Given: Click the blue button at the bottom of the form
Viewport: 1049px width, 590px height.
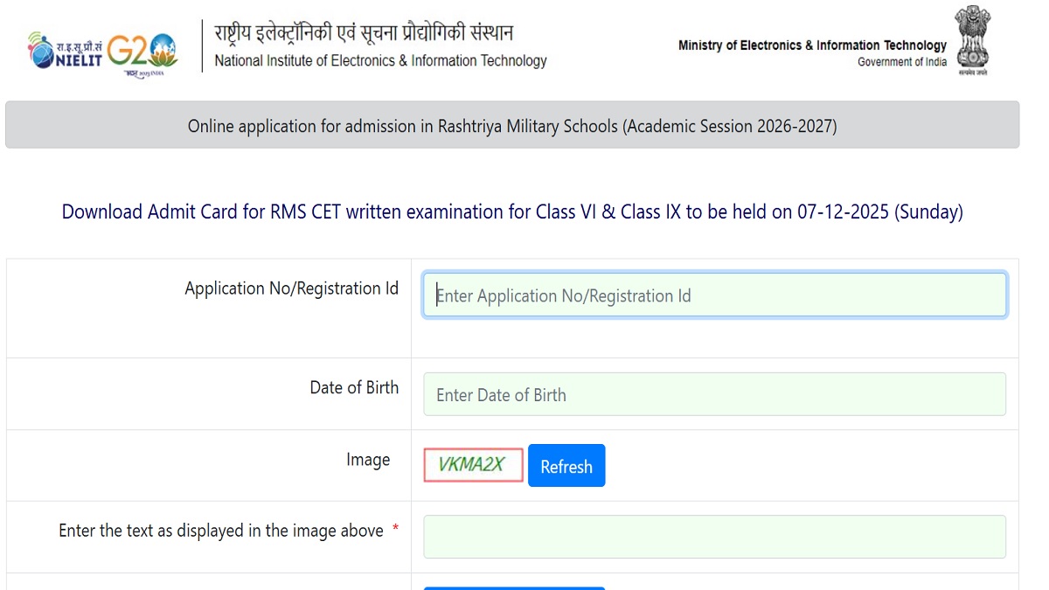Looking at the screenshot, I should 513,587.
